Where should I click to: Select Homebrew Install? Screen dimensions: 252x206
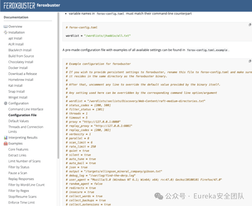pyautogui.click(x=21, y=80)
